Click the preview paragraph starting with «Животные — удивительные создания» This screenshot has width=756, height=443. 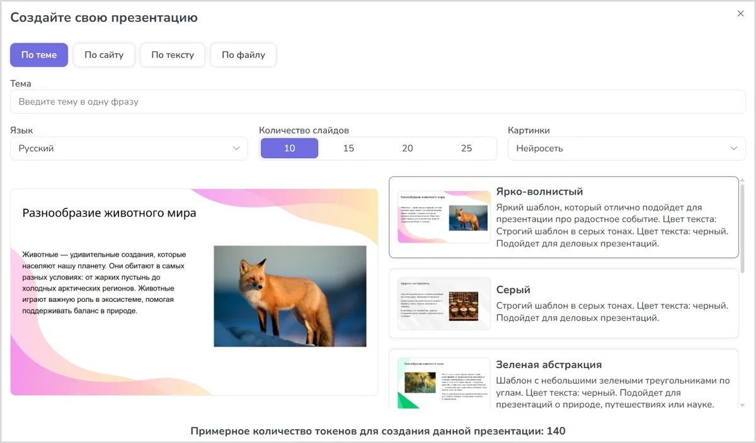click(104, 282)
